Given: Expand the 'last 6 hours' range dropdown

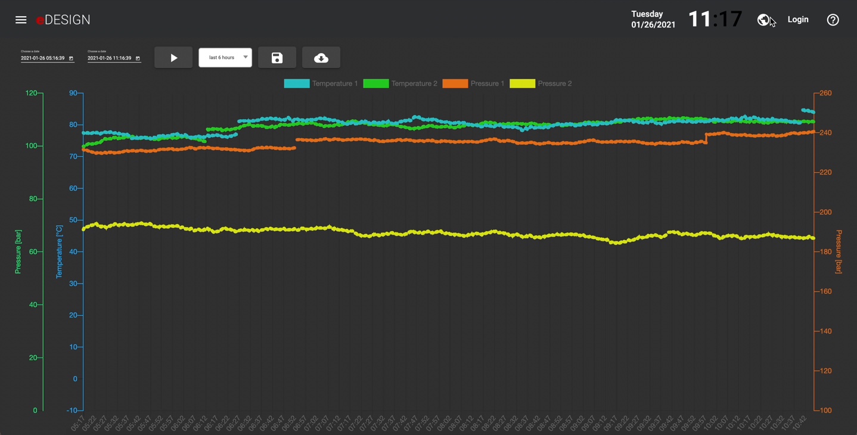Looking at the screenshot, I should pos(222,58).
